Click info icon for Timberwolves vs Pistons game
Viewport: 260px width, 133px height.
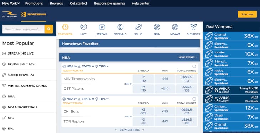[x=194, y=66]
